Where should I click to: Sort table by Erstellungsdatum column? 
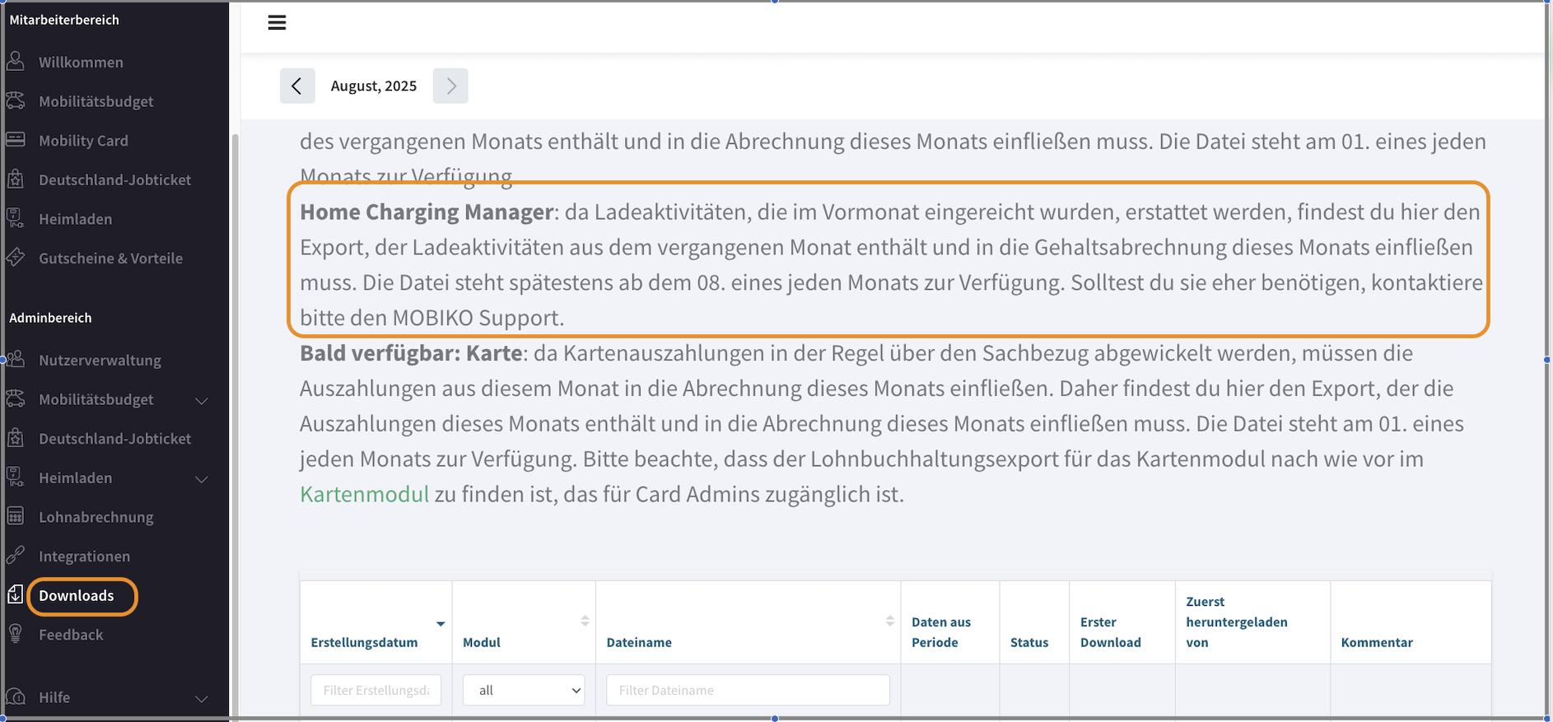point(441,624)
